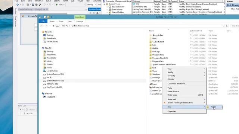Select Recent places under Favorites

[x=52, y=41]
